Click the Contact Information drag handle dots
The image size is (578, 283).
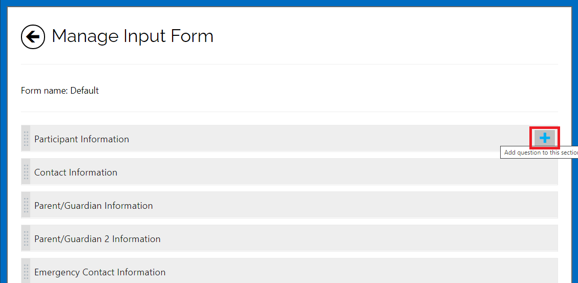pyautogui.click(x=26, y=171)
